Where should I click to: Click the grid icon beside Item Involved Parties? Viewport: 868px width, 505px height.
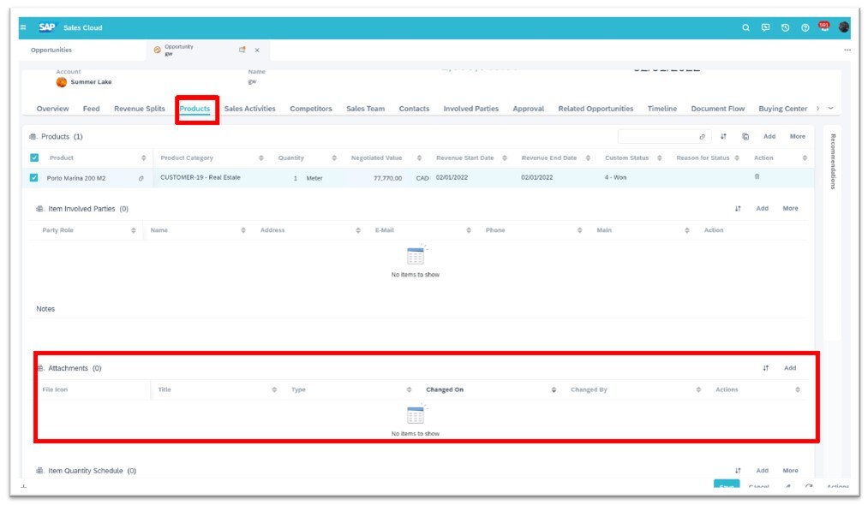coord(40,209)
